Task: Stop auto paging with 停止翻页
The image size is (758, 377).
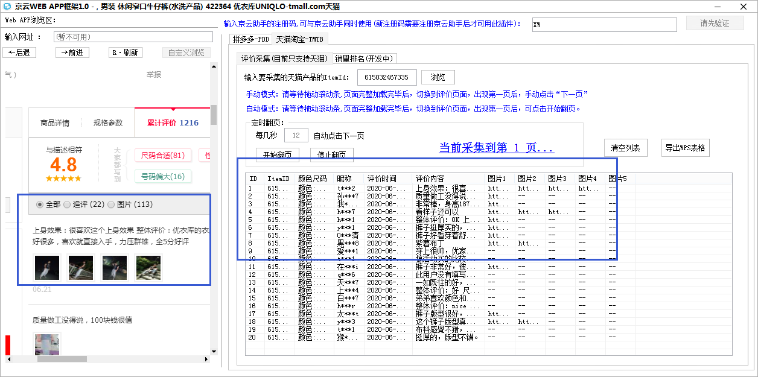Action: coord(332,155)
